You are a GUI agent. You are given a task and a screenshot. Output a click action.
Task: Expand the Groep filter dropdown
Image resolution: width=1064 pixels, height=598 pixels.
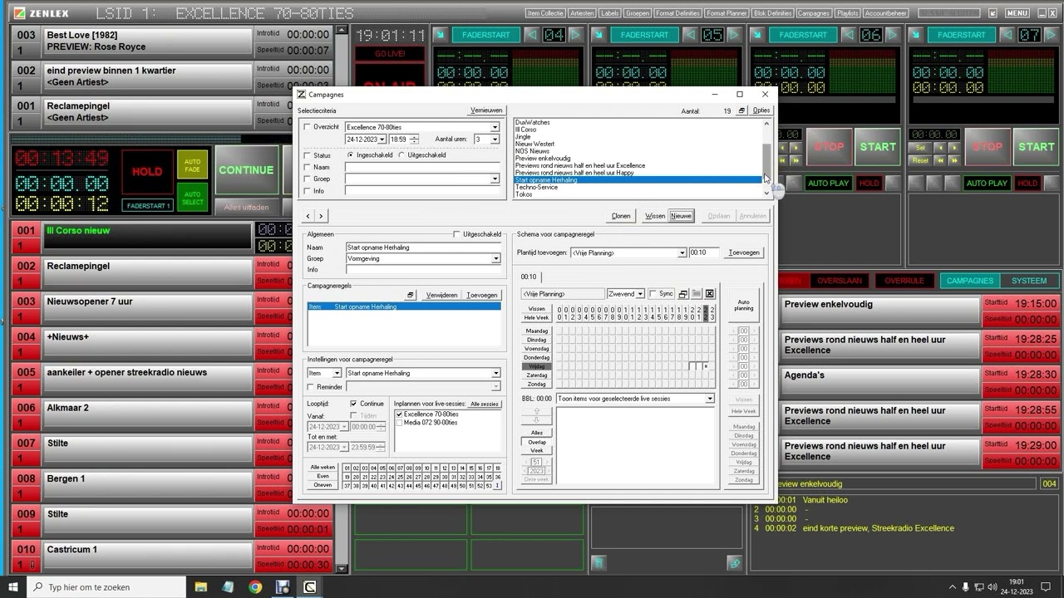click(495, 179)
